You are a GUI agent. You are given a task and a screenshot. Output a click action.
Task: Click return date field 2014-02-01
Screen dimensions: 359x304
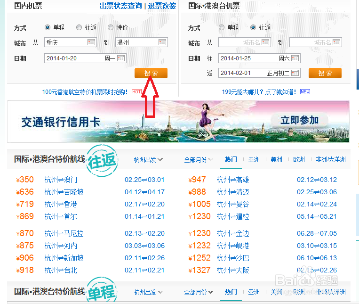click(x=259, y=73)
